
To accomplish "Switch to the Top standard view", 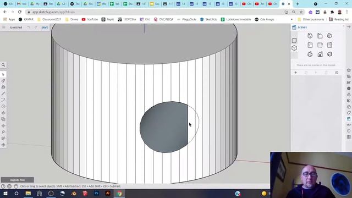I will click(320, 36).
